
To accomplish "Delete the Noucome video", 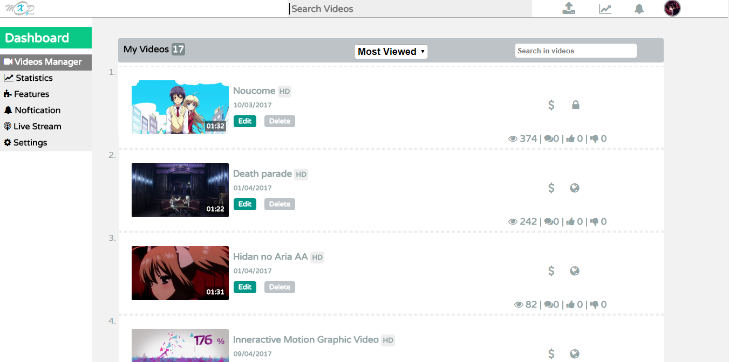I will pyautogui.click(x=280, y=121).
